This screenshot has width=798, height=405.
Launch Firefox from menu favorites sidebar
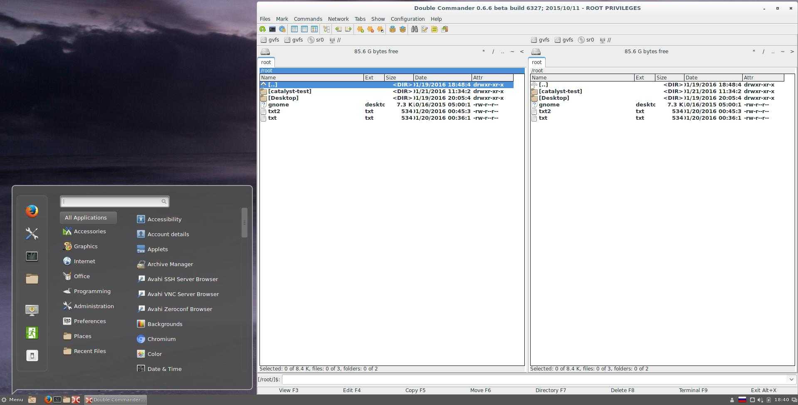pyautogui.click(x=32, y=211)
